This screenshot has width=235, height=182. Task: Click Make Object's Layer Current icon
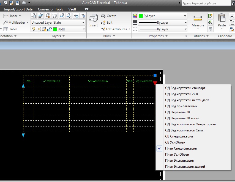coord(41,16)
